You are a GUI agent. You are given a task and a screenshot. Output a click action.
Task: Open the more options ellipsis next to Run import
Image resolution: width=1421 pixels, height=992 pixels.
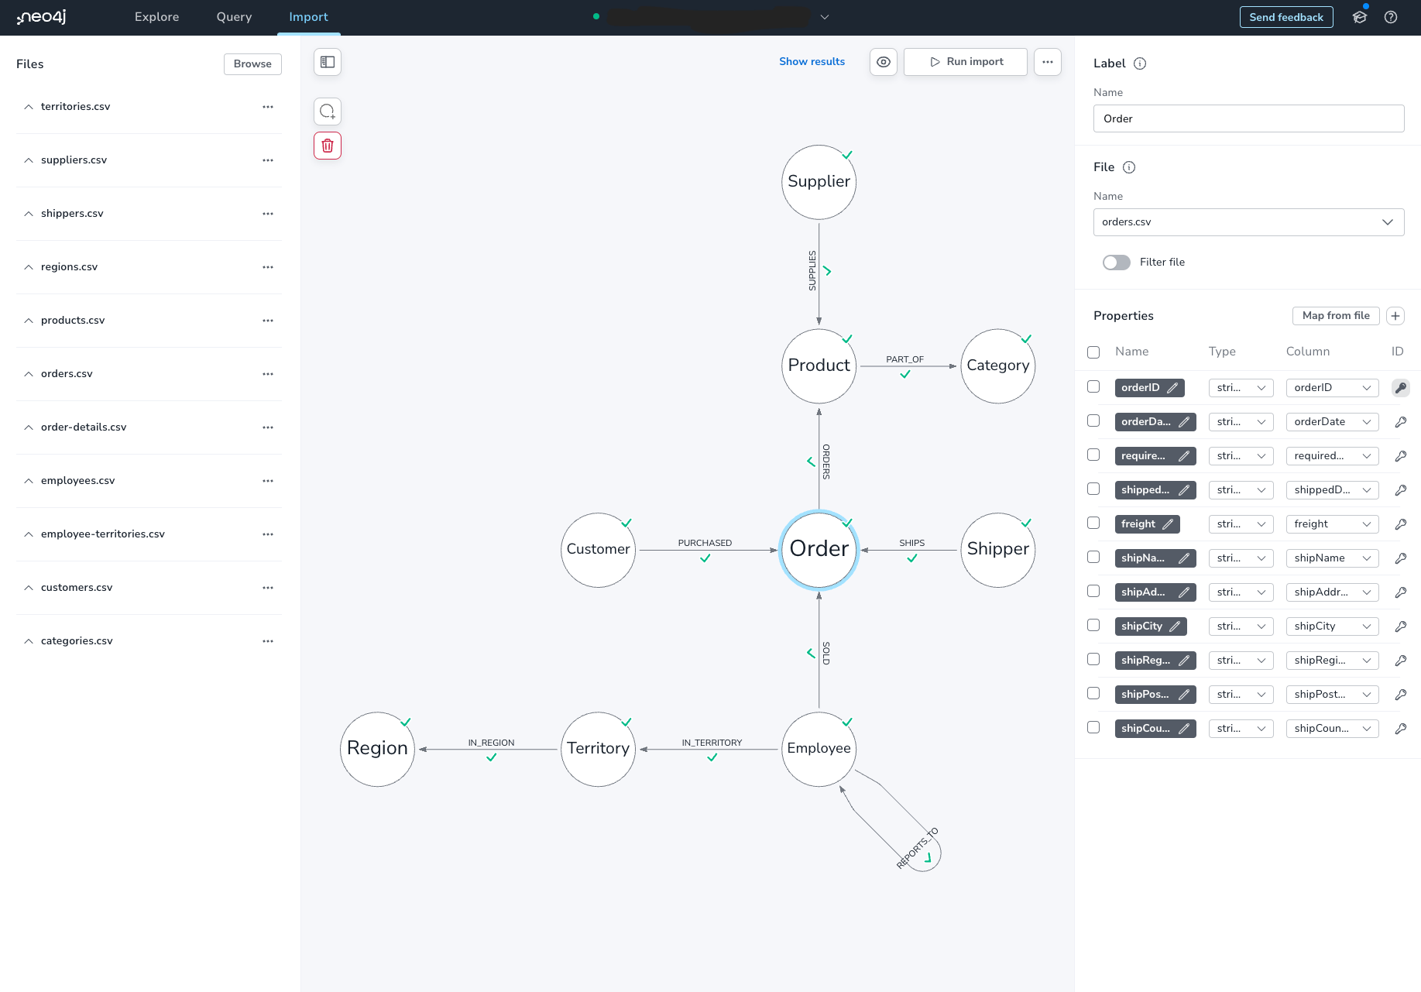1047,61
